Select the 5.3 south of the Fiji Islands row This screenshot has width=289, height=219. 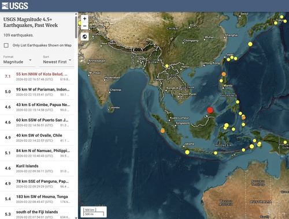37,213
